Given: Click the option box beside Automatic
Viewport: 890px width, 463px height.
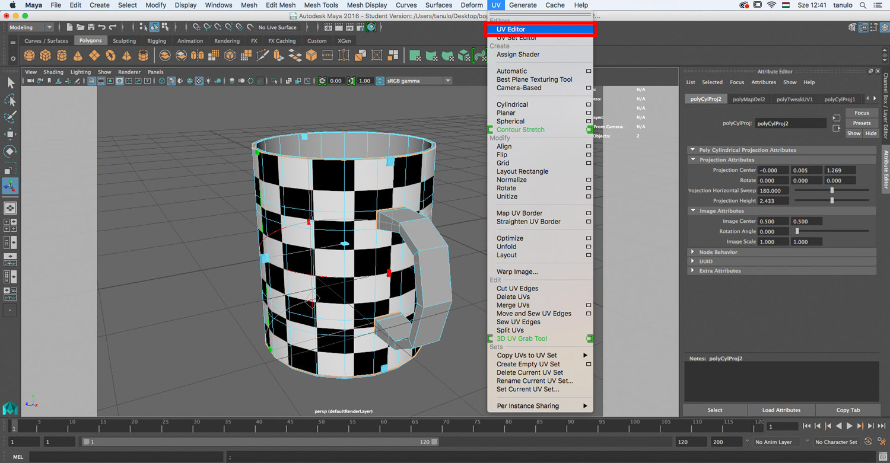Looking at the screenshot, I should [x=589, y=71].
